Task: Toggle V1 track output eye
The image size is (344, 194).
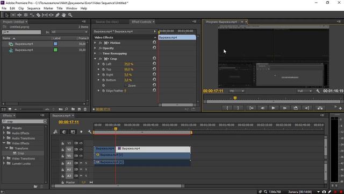Action: (x=81, y=156)
